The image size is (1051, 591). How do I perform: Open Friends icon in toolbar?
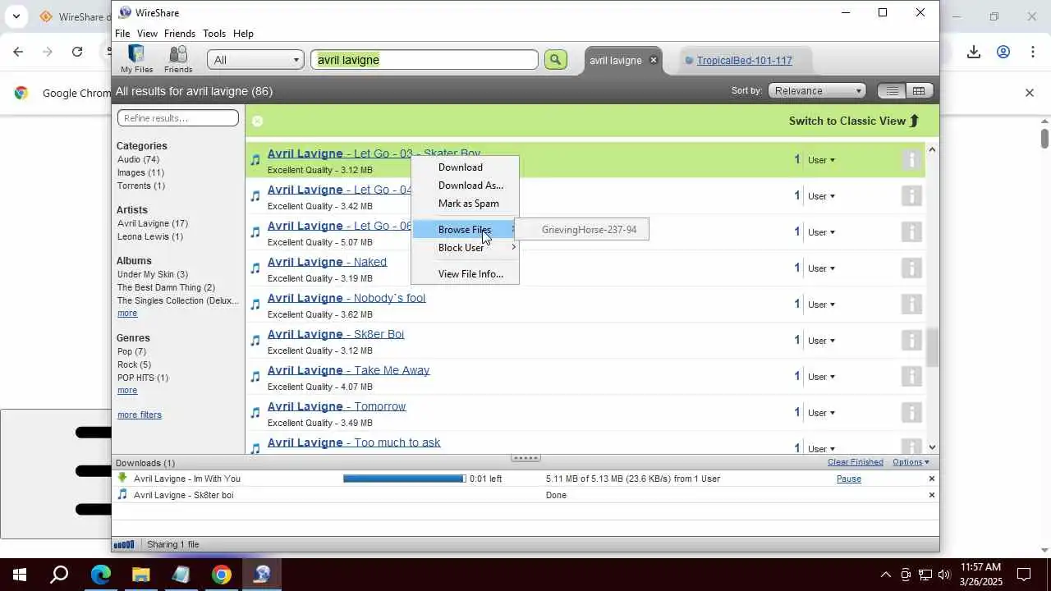pos(178,59)
